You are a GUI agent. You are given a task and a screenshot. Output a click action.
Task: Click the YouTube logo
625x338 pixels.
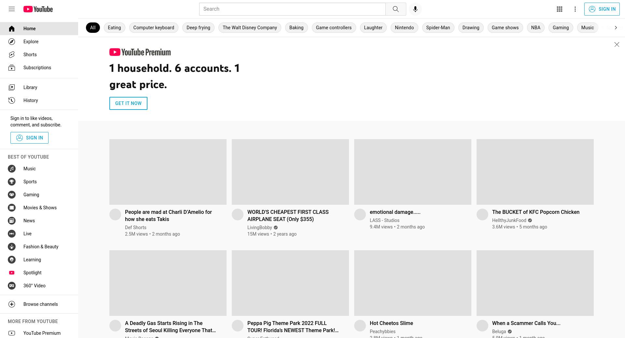38,9
